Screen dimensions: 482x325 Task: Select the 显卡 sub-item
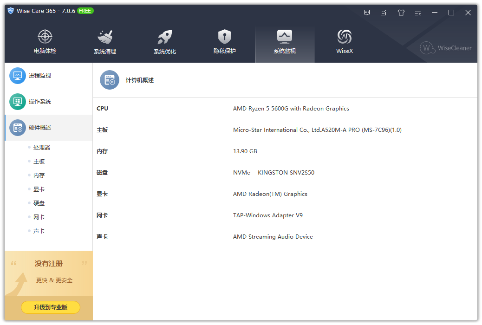[39, 189]
